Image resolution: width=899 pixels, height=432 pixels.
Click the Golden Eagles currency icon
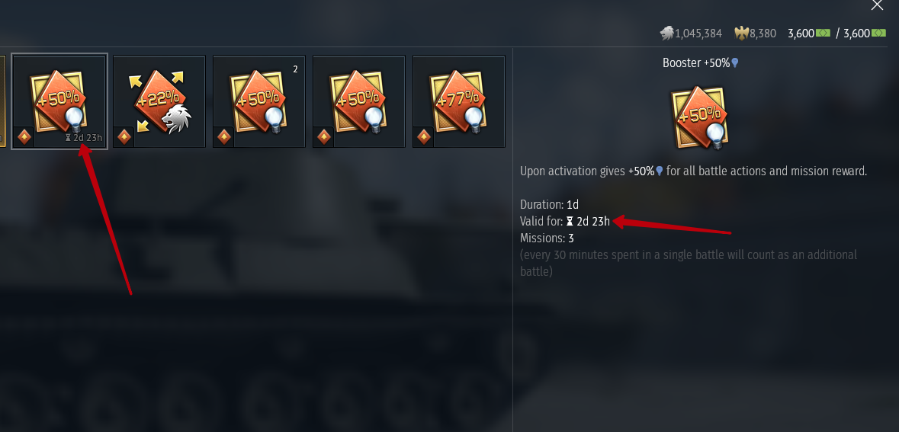742,34
